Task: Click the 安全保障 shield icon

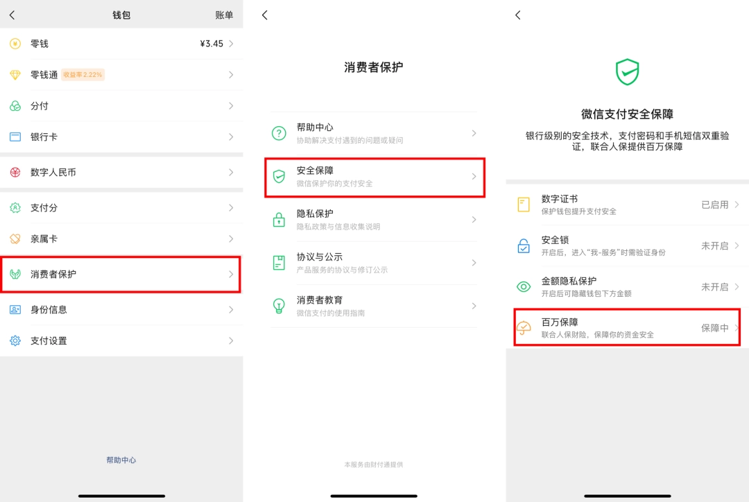Action: (279, 177)
